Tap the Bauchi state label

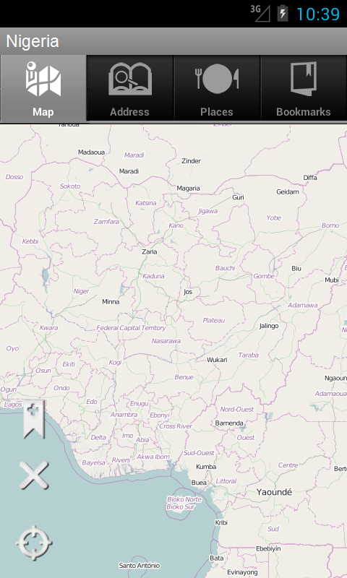[x=225, y=268]
